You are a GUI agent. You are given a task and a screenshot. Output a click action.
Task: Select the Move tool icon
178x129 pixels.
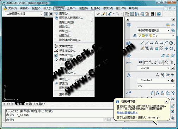[x=166, y=48]
